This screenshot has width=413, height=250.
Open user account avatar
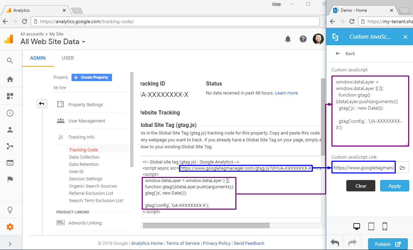pos(318,39)
